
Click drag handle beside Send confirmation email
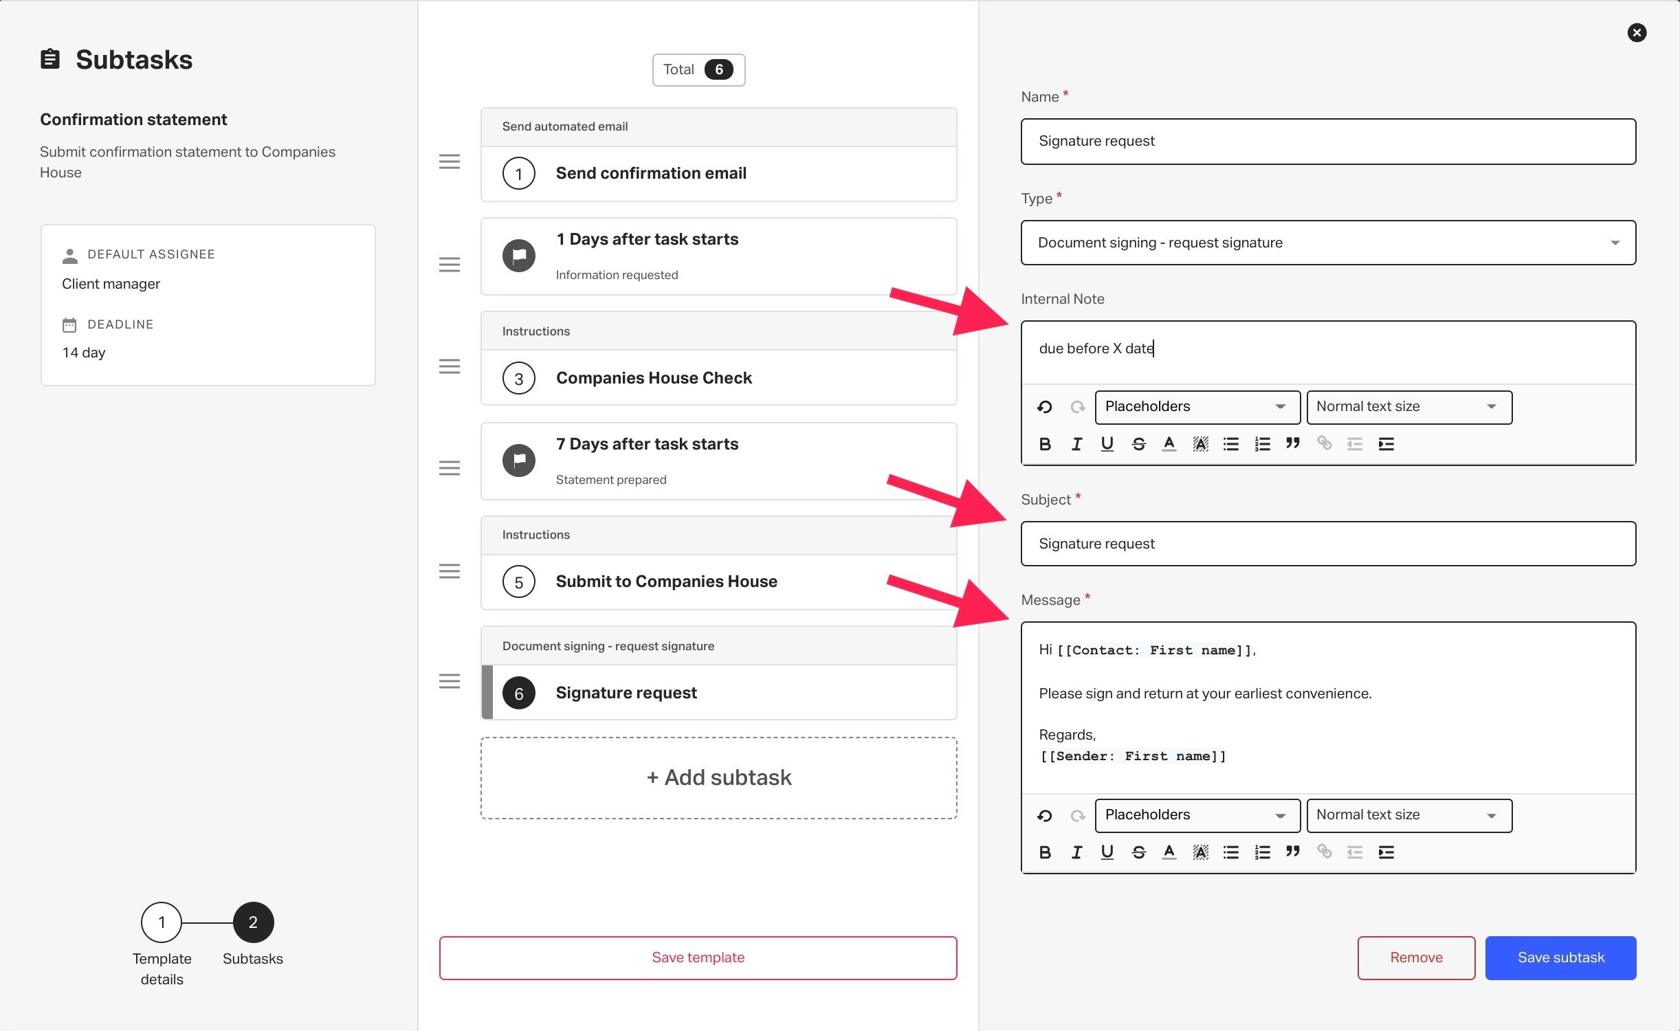click(x=450, y=162)
